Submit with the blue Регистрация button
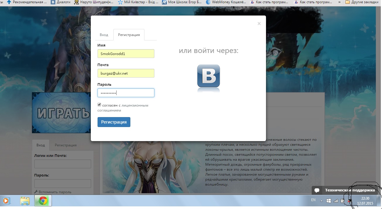 pos(114,122)
